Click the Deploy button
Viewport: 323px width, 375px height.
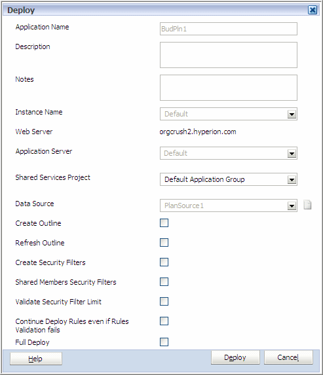pos(235,357)
